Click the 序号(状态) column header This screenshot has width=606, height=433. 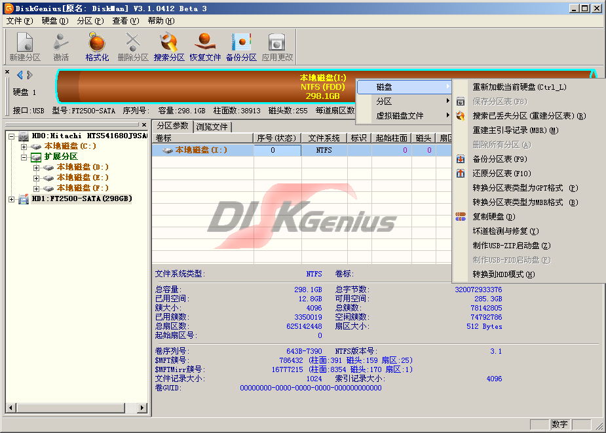[x=277, y=138]
